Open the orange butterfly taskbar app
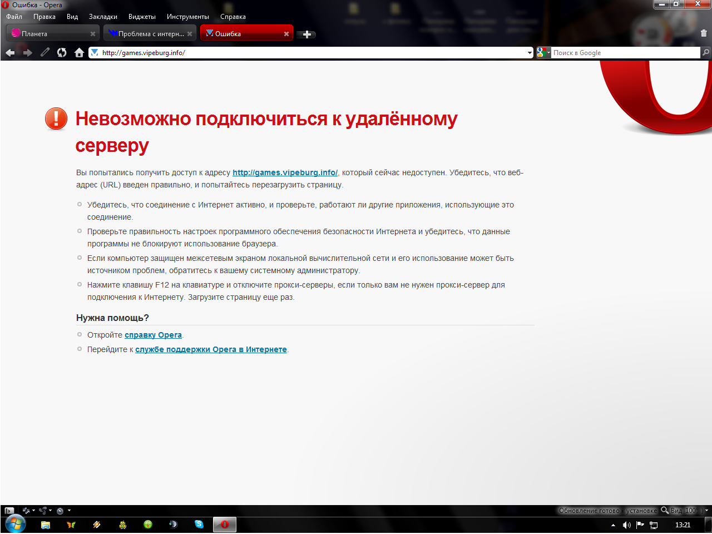712x534 pixels. pos(71,525)
